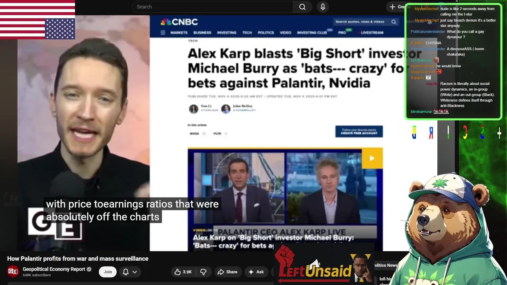
Task: Click the YouTube search magnifier icon
Action: [302, 7]
